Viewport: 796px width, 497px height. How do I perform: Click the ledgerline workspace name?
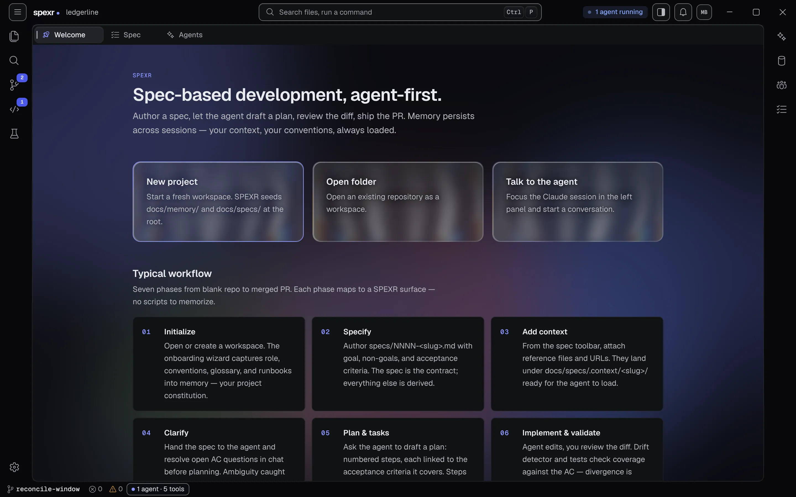coord(82,12)
